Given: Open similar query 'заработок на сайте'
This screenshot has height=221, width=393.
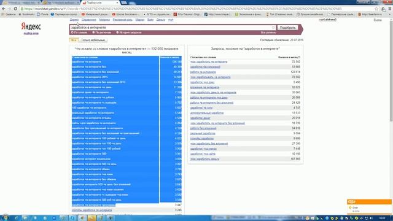Looking at the screenshot, I should tap(203, 154).
